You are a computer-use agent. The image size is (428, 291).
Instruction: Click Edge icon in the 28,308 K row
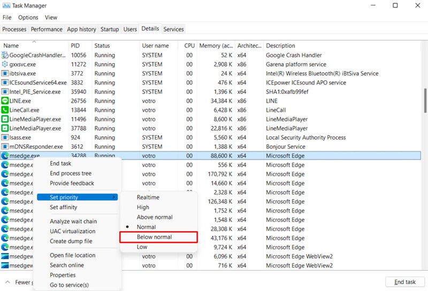5,229
